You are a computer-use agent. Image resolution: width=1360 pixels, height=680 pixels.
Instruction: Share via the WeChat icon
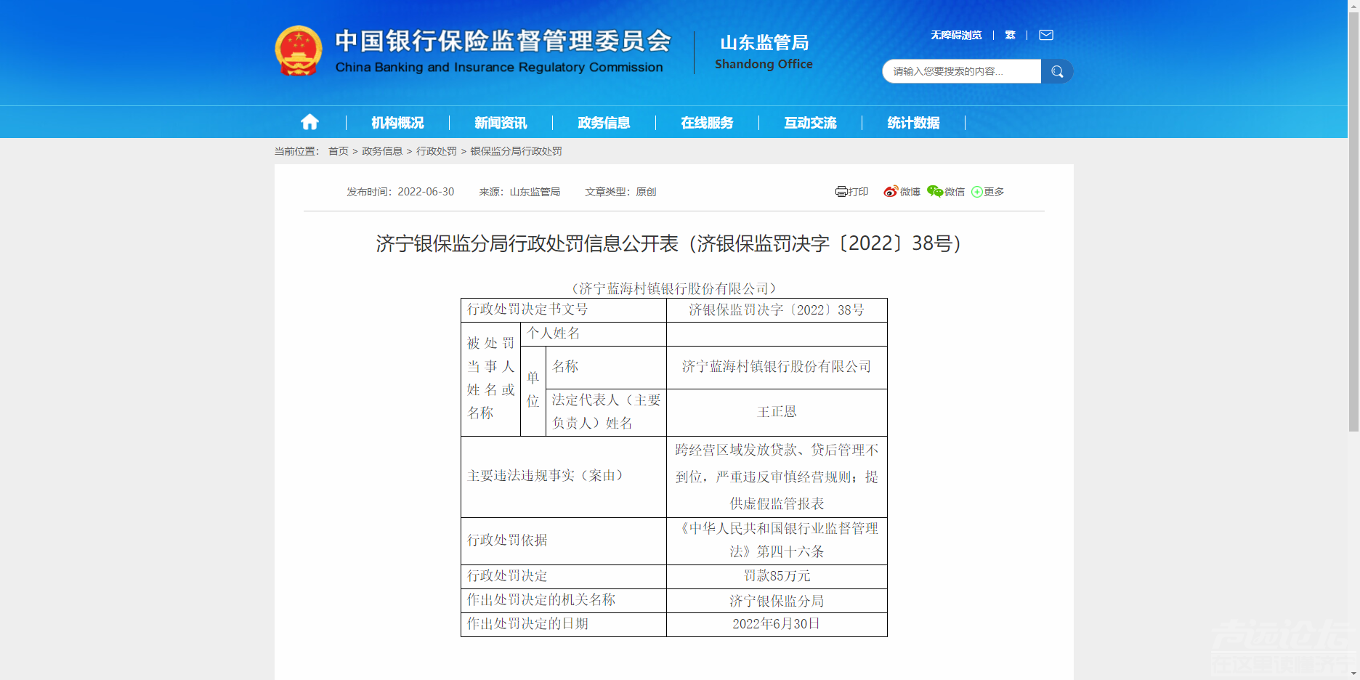[x=935, y=192]
